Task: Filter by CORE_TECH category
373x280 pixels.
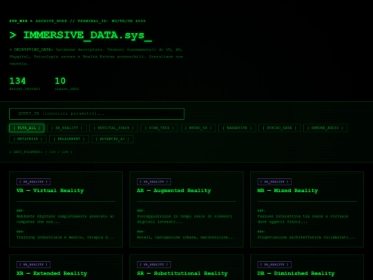Action: 159,128
